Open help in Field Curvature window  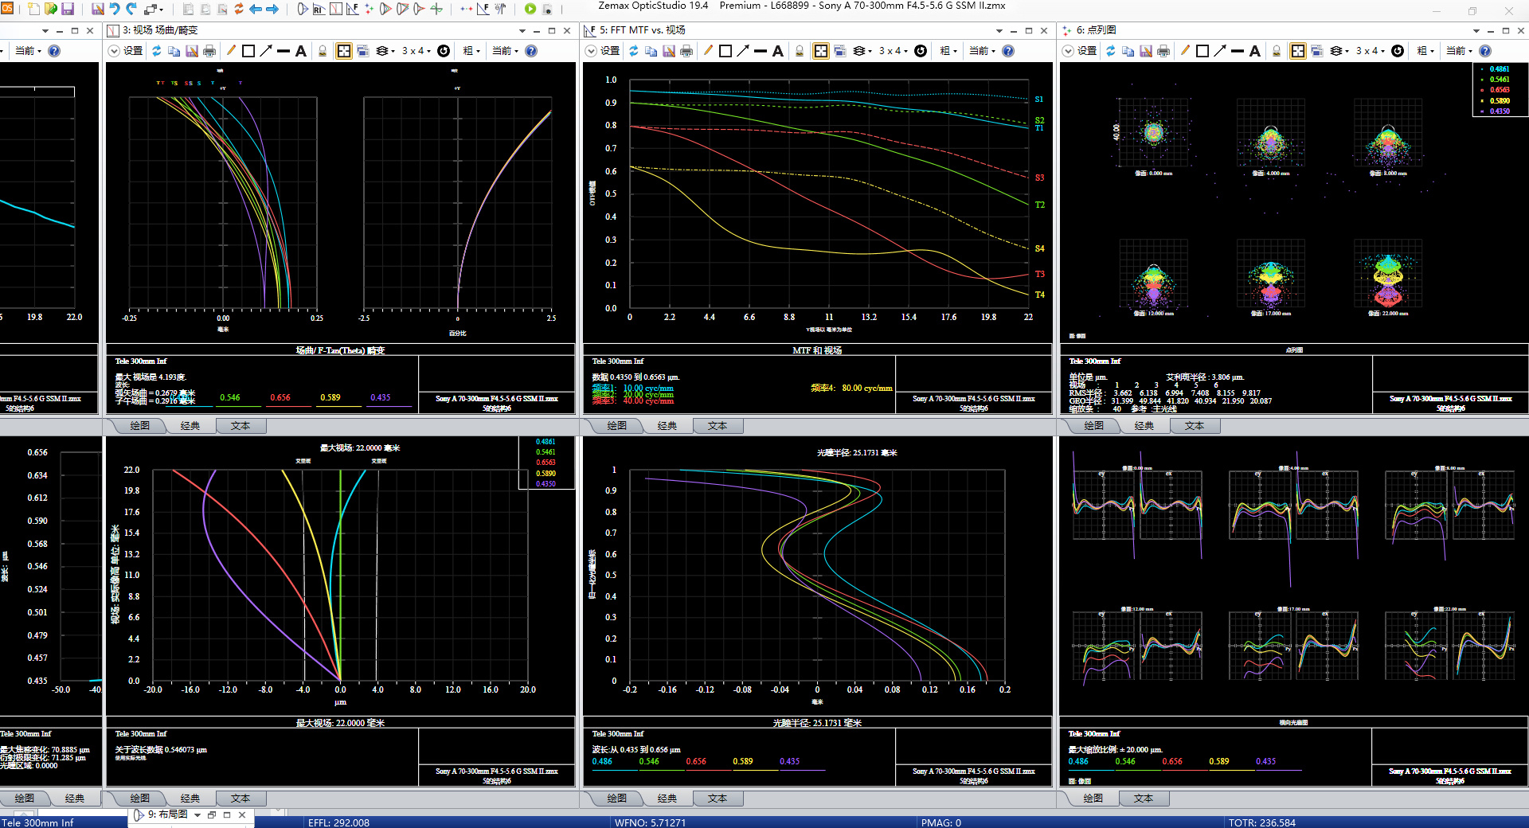click(x=531, y=51)
